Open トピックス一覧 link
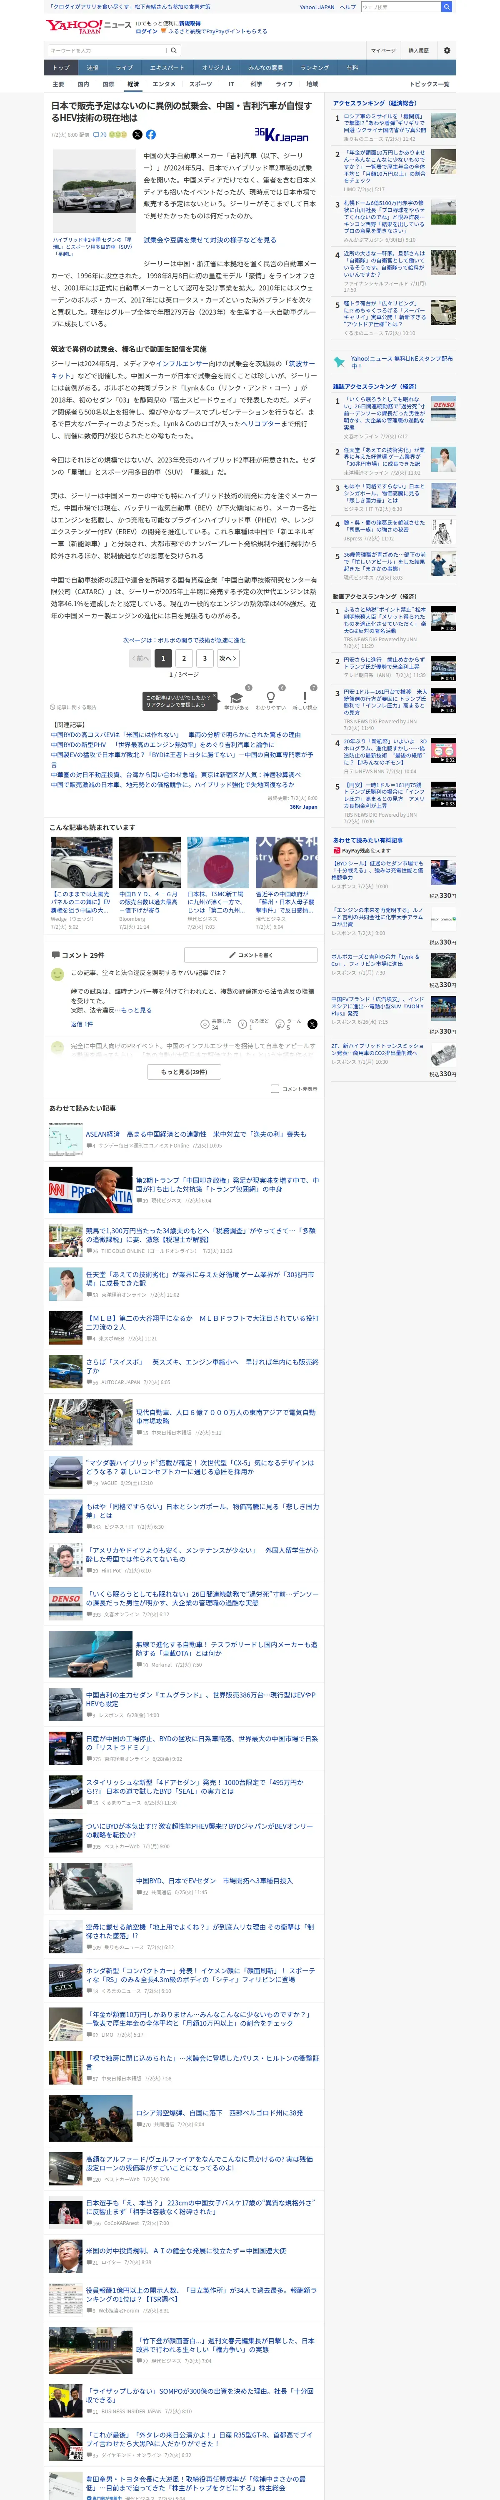Image resolution: width=500 pixels, height=2500 pixels. click(429, 85)
